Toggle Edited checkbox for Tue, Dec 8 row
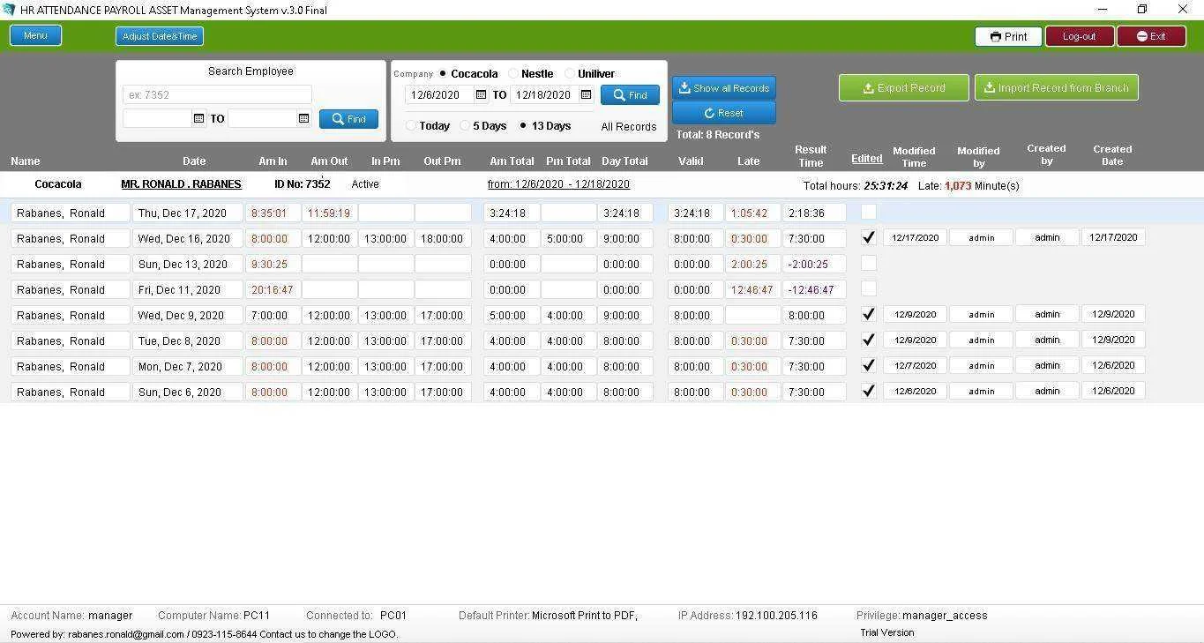The image size is (1204, 643). point(869,340)
